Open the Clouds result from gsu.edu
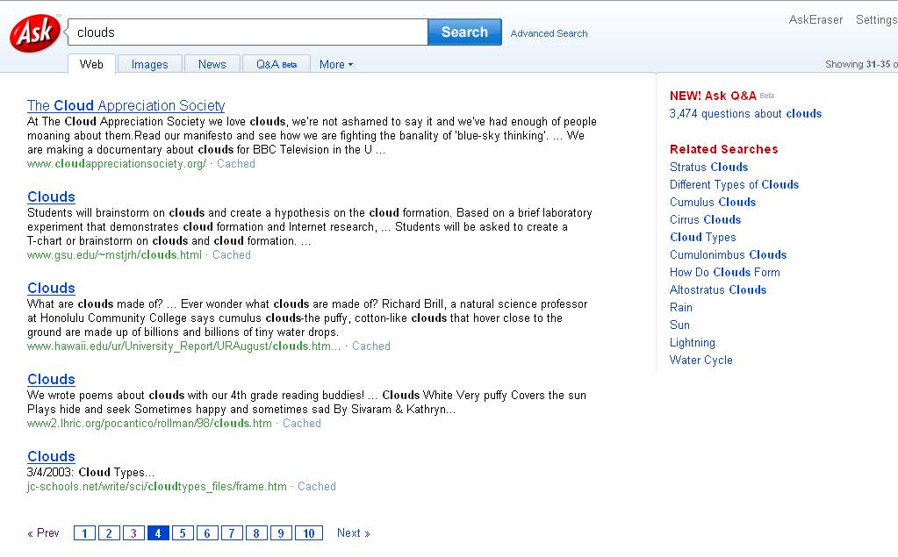 click(51, 197)
